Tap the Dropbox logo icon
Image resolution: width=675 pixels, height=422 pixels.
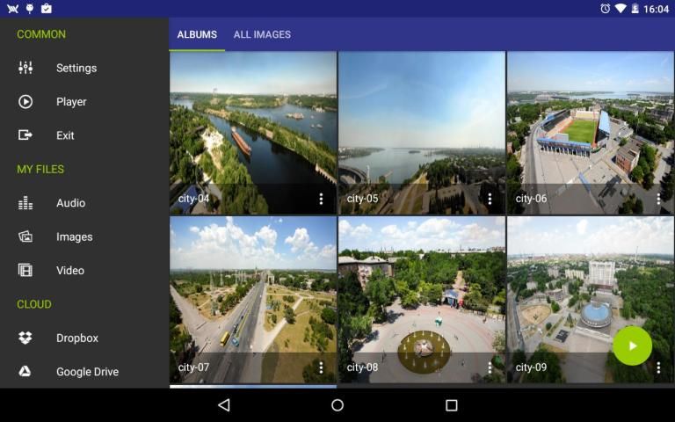(25, 338)
